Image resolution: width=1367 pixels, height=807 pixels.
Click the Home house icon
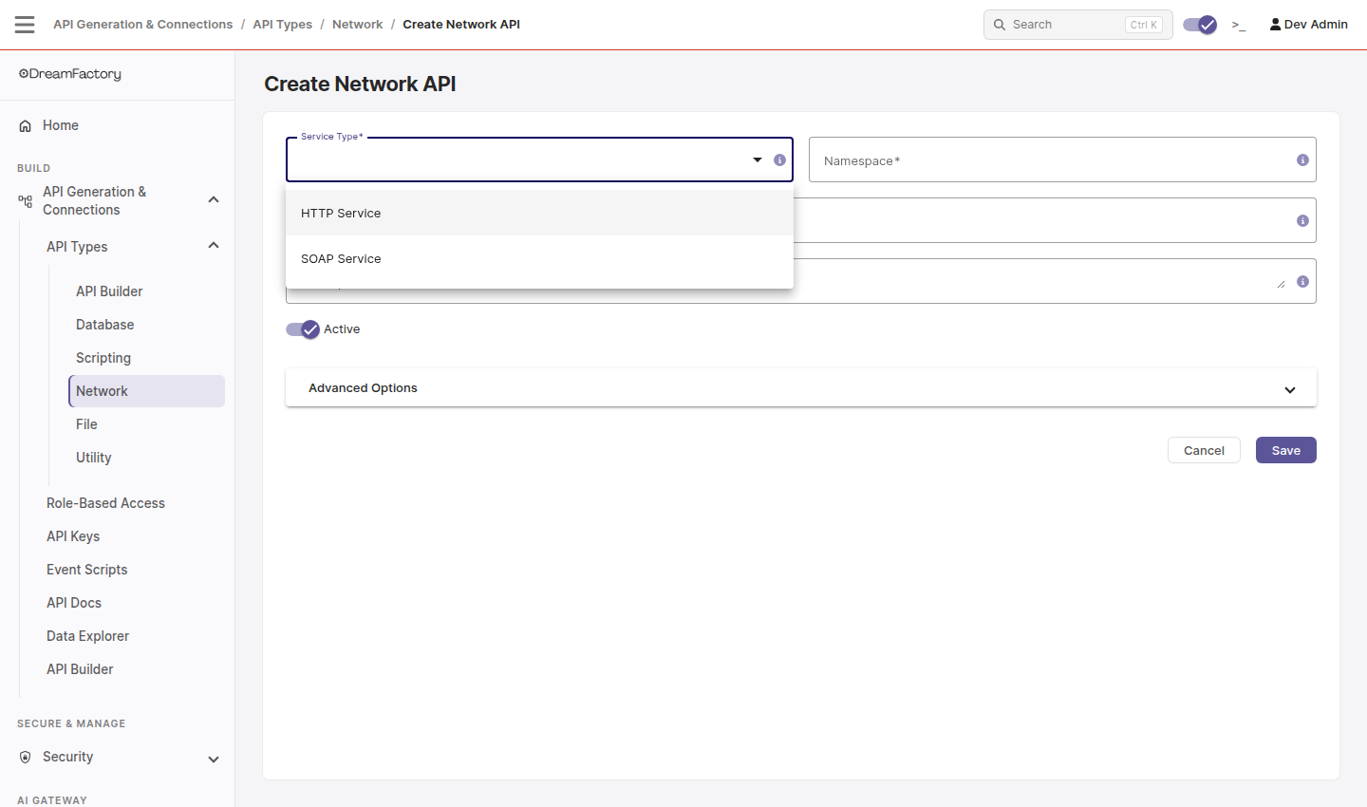(x=26, y=125)
